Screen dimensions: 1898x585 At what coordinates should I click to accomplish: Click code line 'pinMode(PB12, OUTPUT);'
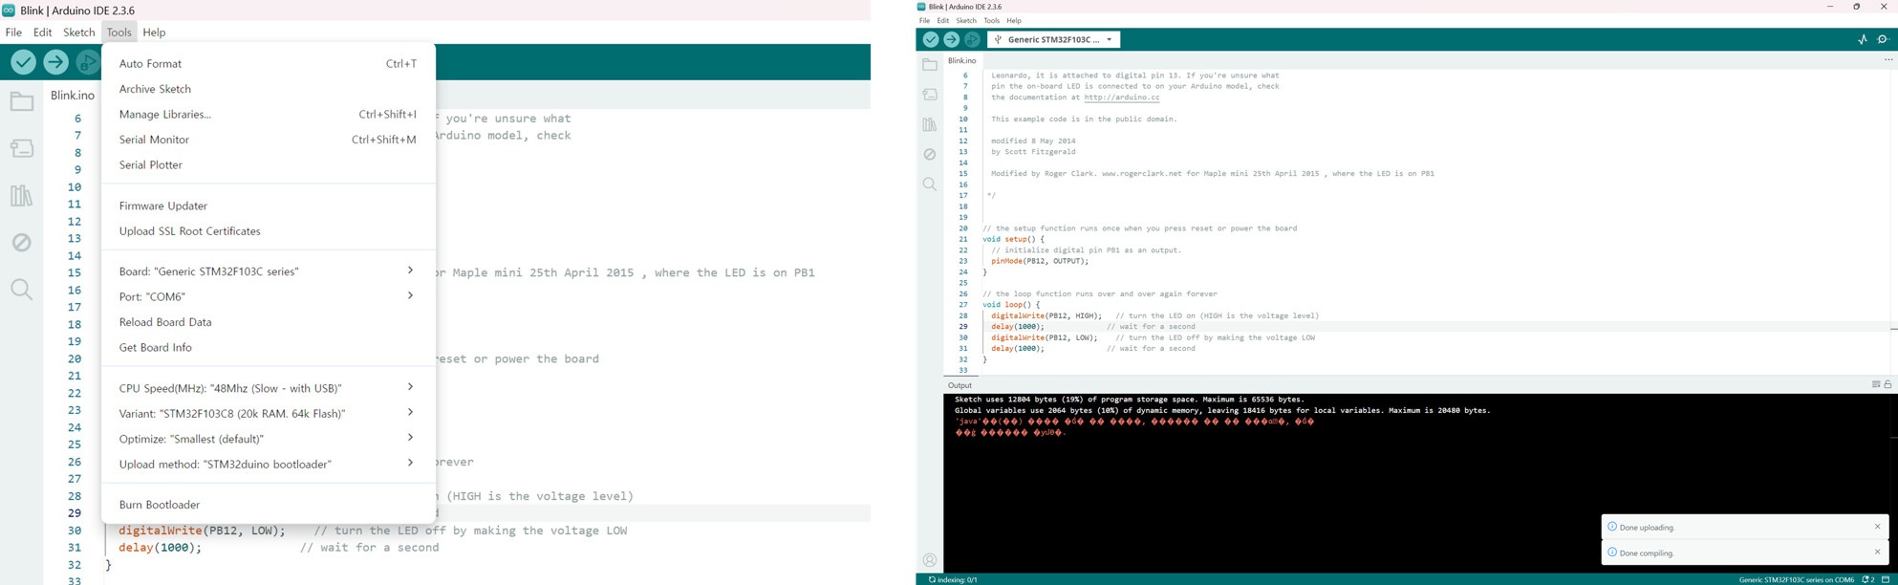pos(1040,261)
